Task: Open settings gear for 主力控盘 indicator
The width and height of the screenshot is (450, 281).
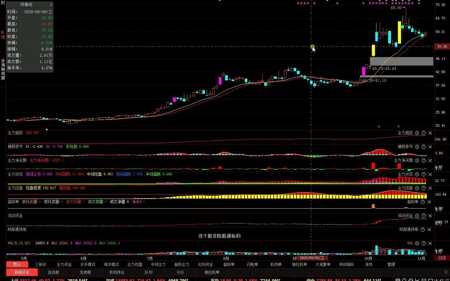Action: (x=417, y=188)
